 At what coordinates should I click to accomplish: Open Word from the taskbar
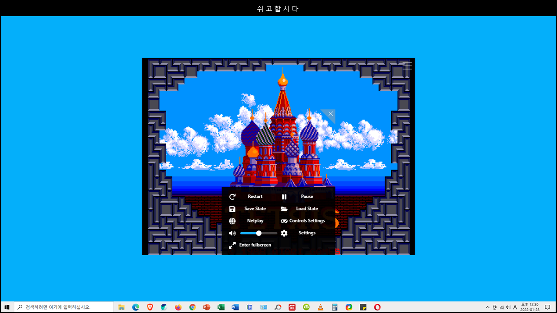[x=235, y=307]
